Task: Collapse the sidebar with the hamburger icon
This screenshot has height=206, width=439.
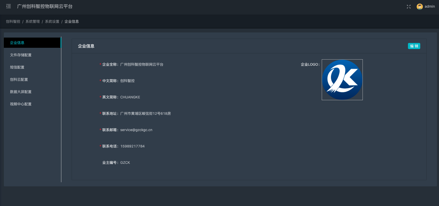Action: click(x=8, y=6)
